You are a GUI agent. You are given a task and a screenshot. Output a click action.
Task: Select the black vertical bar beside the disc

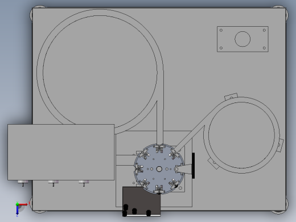194,166
